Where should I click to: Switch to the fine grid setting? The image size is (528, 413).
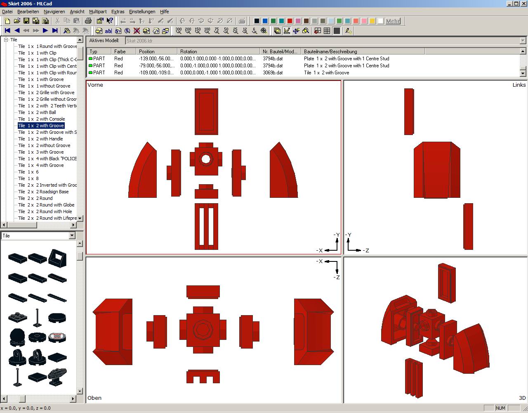[x=337, y=31]
